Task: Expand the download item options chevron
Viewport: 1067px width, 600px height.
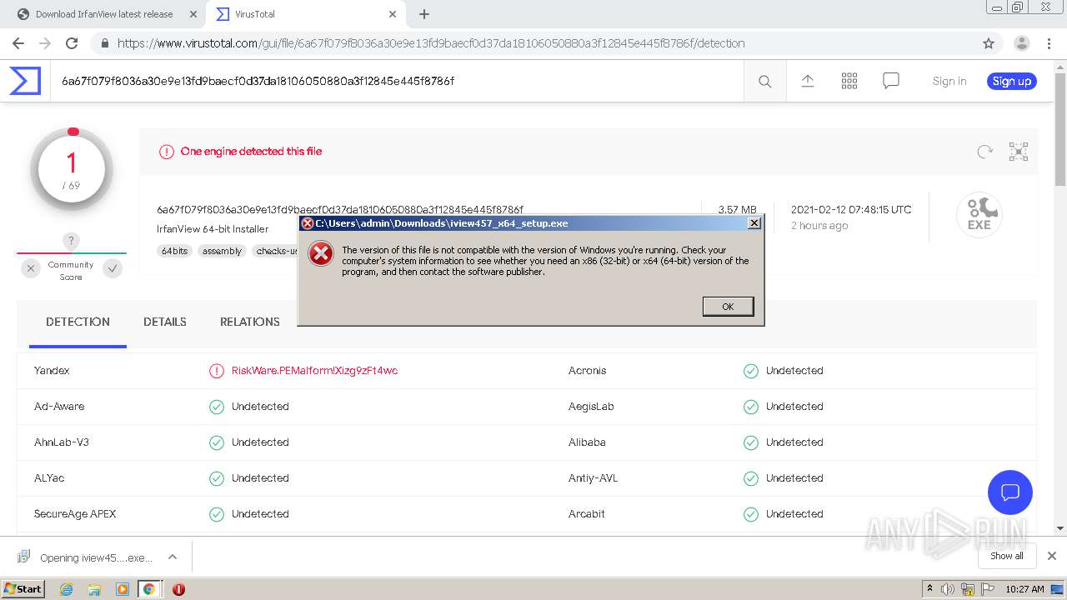Action: point(173,557)
